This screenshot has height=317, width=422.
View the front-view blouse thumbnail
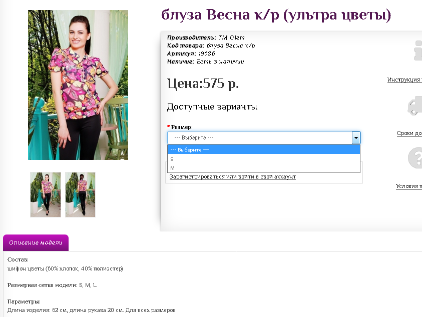coord(46,194)
